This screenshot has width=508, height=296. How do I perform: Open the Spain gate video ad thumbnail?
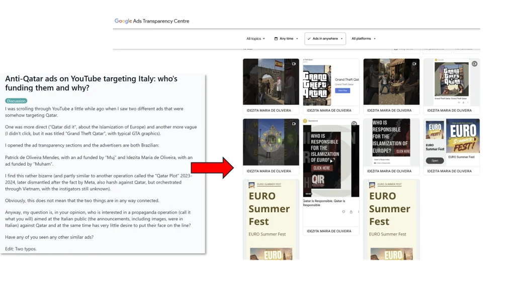pos(271,82)
